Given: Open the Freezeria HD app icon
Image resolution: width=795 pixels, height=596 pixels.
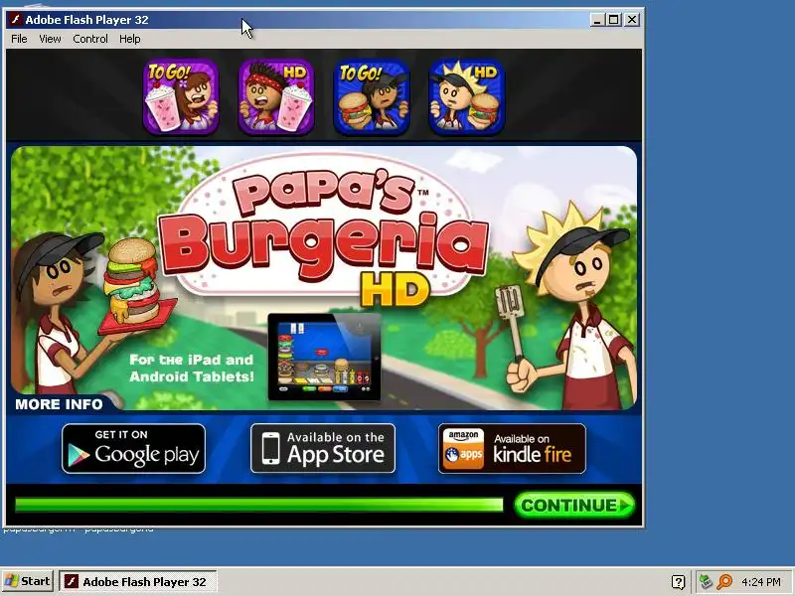Looking at the screenshot, I should point(276,96).
